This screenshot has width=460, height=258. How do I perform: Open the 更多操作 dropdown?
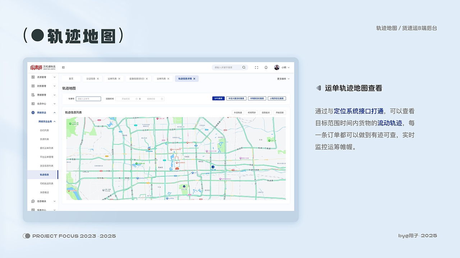282,78
